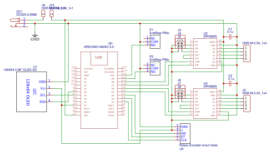
Task: Click the J10 single-pin header symbol
Action: pyautogui.click(x=51, y=13)
